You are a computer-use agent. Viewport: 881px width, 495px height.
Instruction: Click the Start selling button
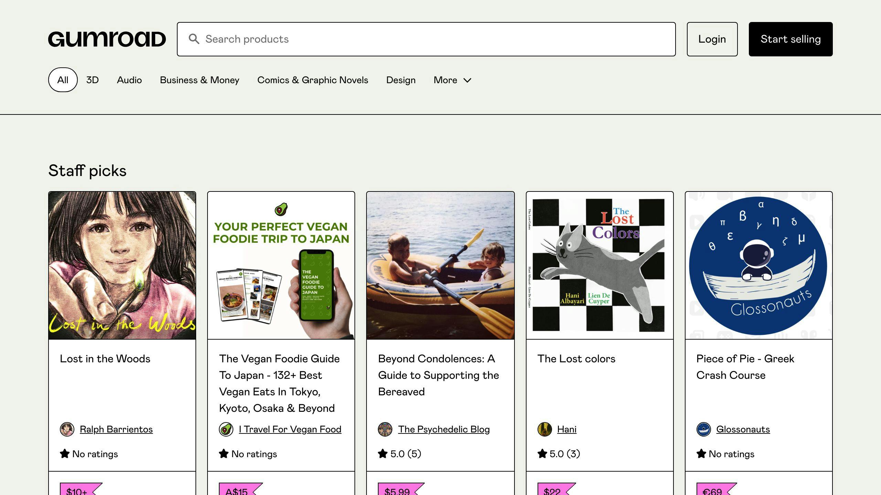tap(790, 39)
